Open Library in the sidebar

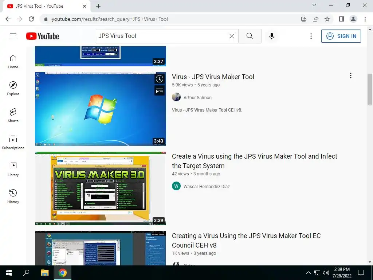click(x=13, y=169)
